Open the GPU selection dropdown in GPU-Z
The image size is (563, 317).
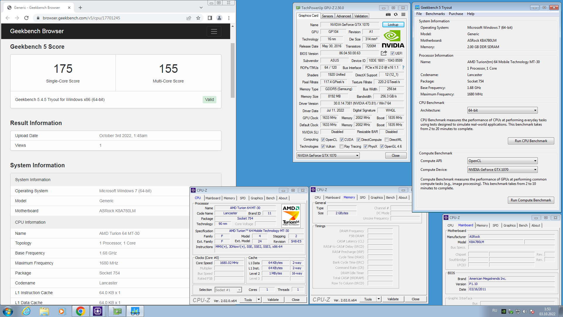click(328, 156)
